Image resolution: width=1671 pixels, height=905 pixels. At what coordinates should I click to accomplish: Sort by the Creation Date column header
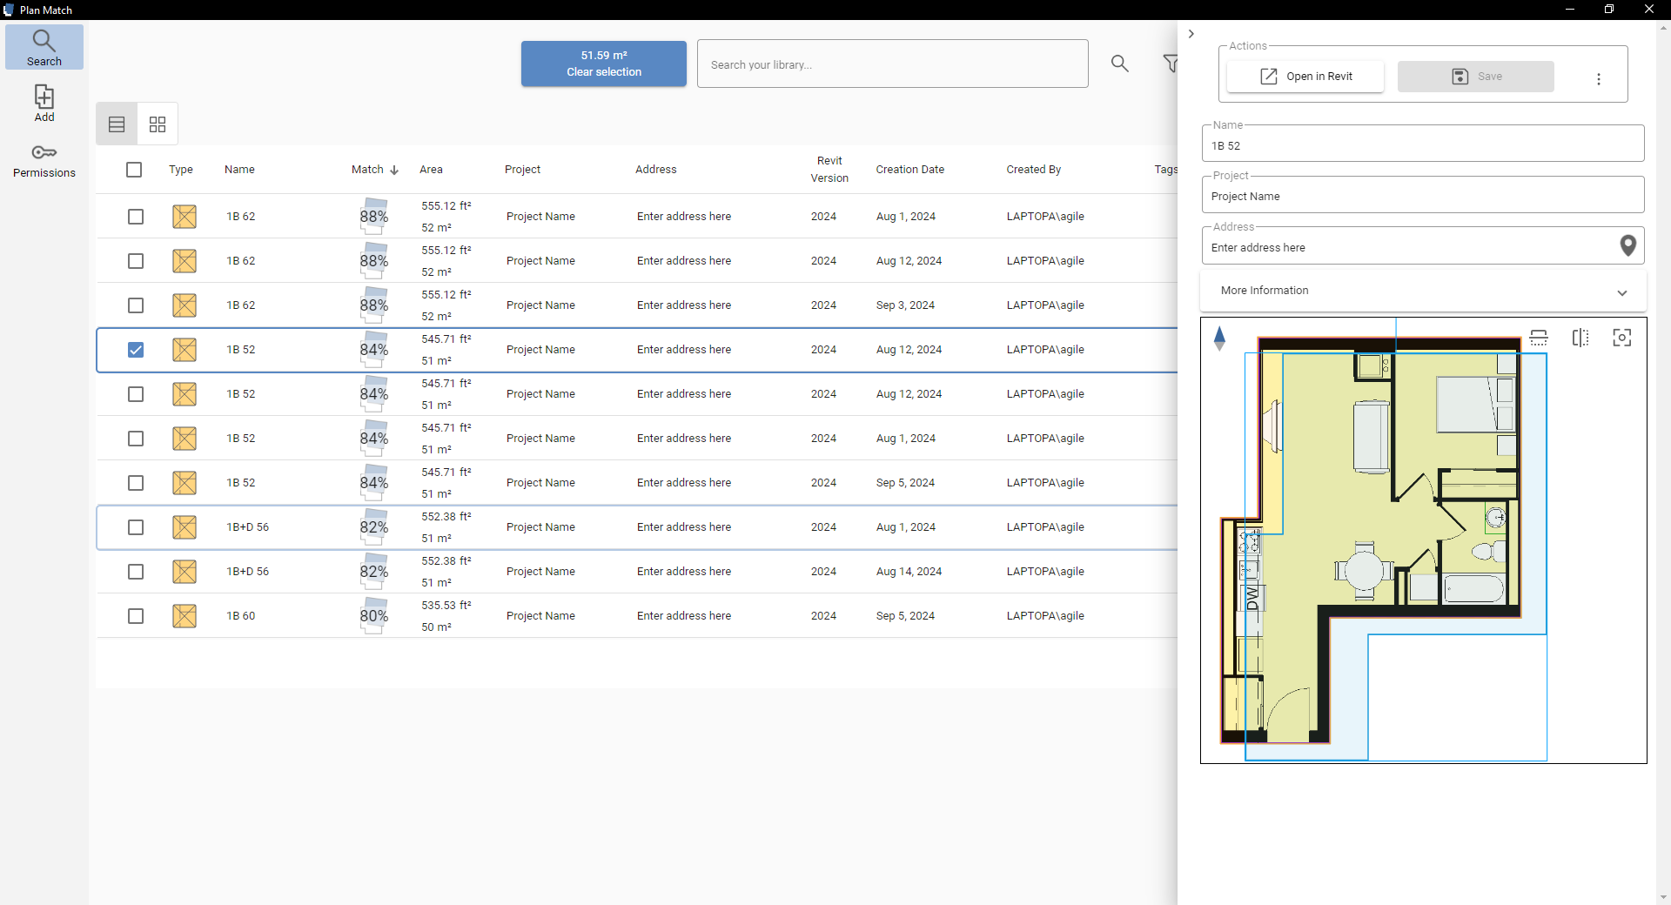point(910,170)
